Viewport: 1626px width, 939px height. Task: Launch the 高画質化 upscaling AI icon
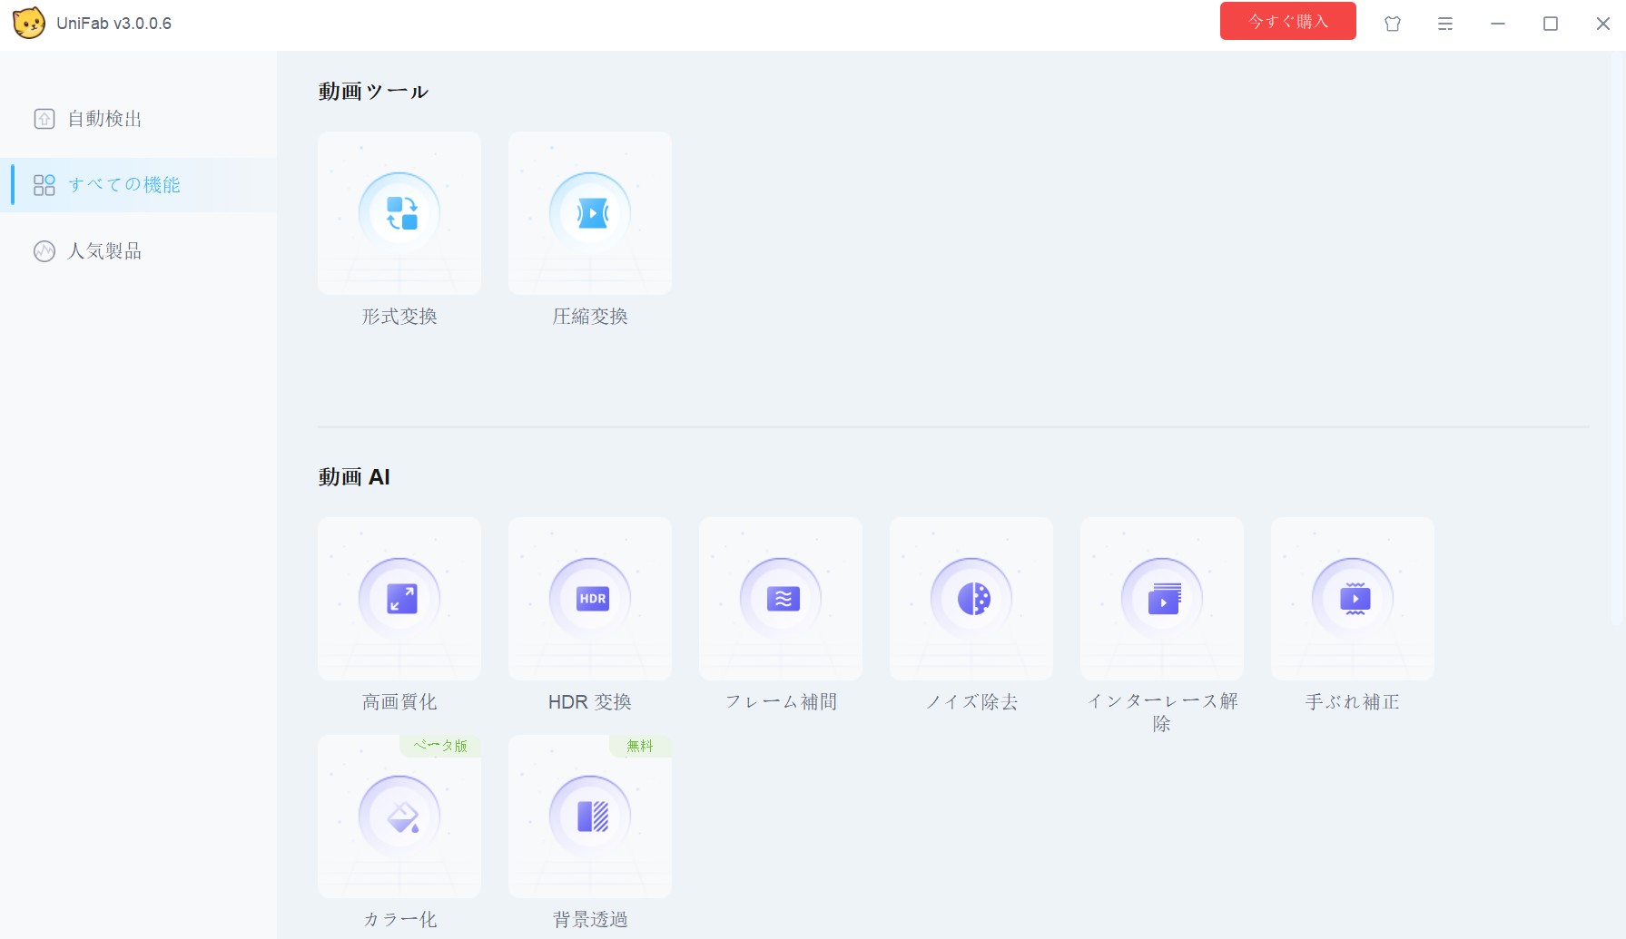pos(399,599)
